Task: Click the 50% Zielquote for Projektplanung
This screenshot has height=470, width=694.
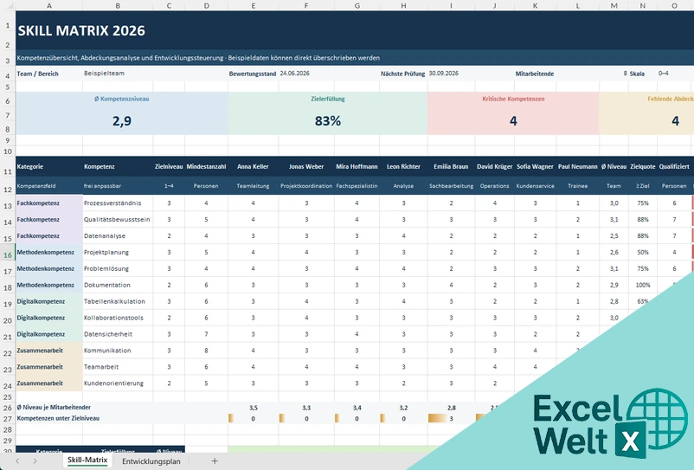Action: (643, 252)
